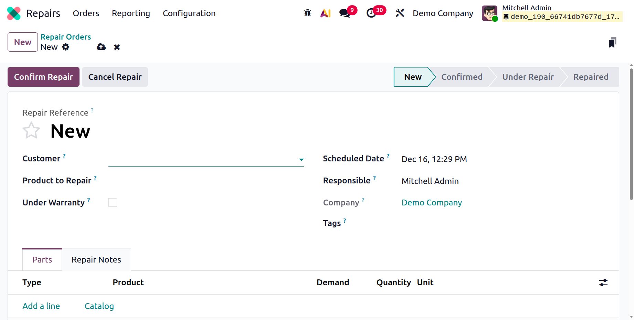The height and width of the screenshot is (320, 634).
Task: Save the record with the cloud icon
Action: pyautogui.click(x=101, y=47)
